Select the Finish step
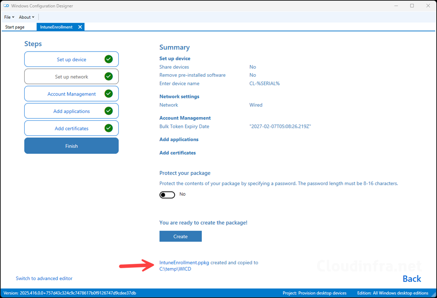 coord(71,146)
